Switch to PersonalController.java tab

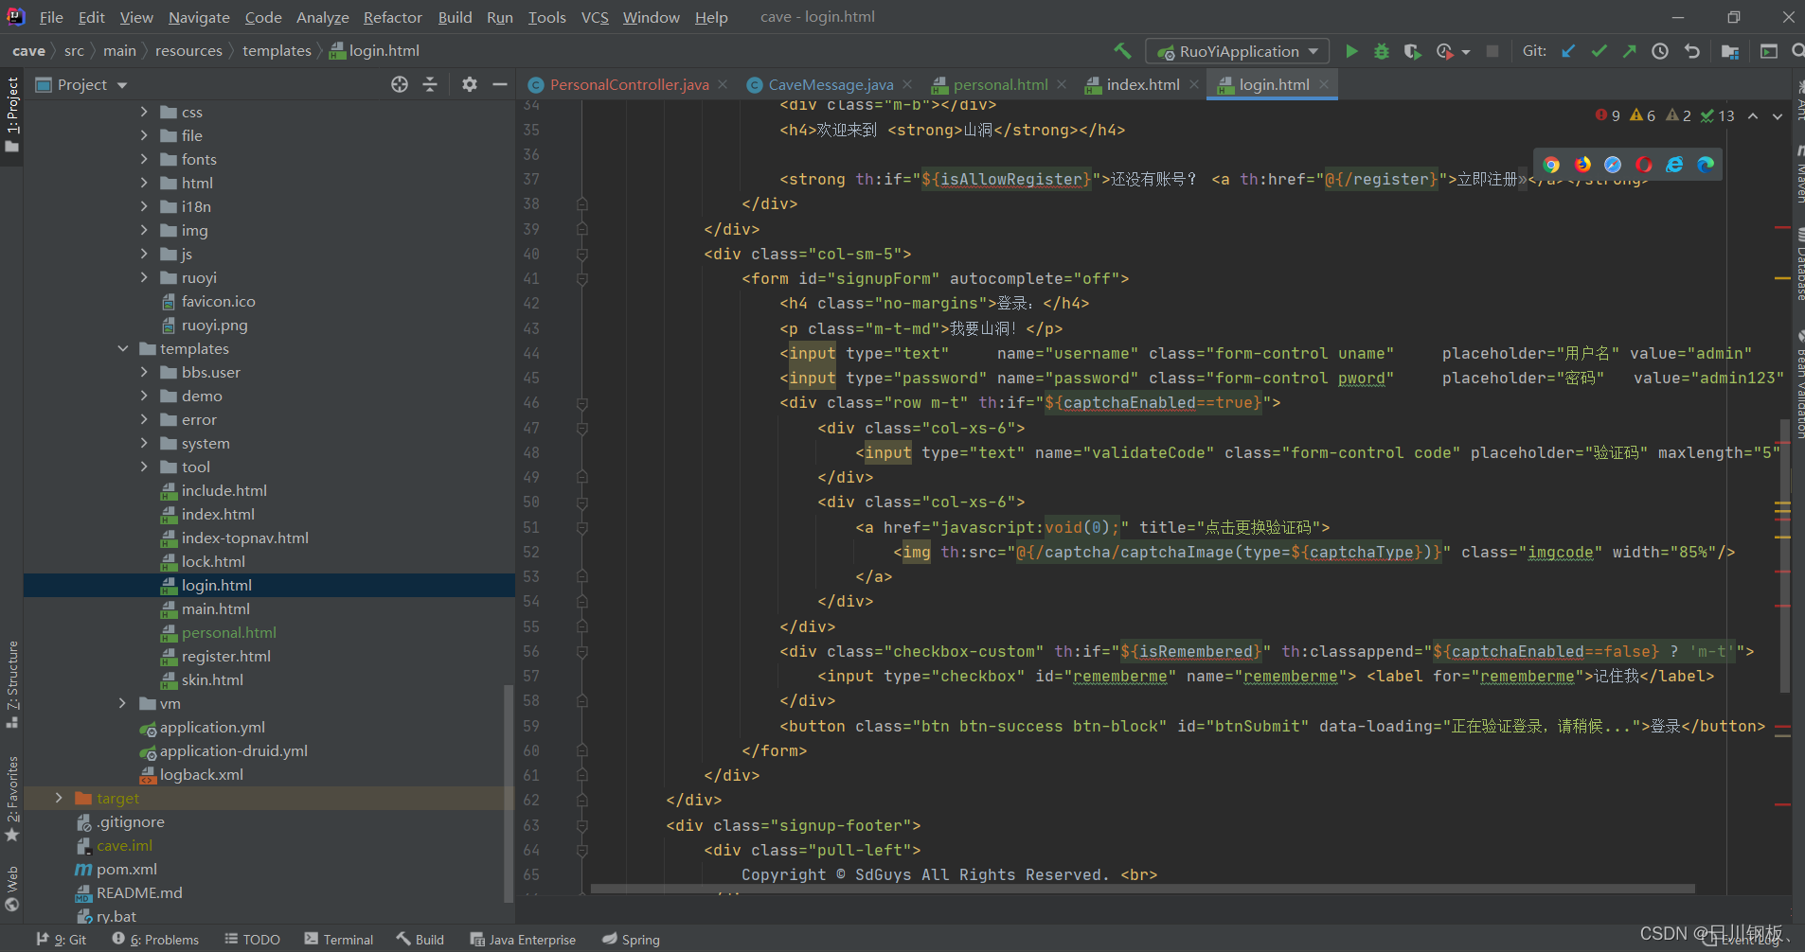[x=629, y=84]
